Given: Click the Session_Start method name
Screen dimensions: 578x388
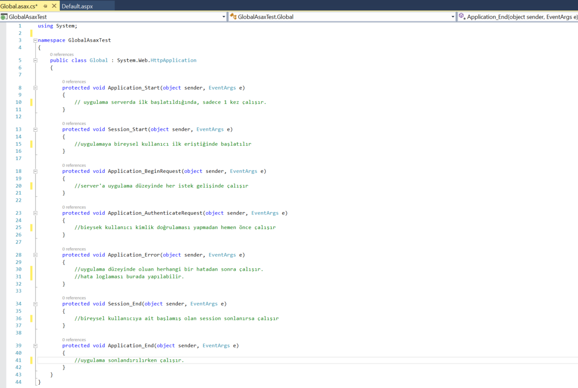Looking at the screenshot, I should tap(127, 129).
